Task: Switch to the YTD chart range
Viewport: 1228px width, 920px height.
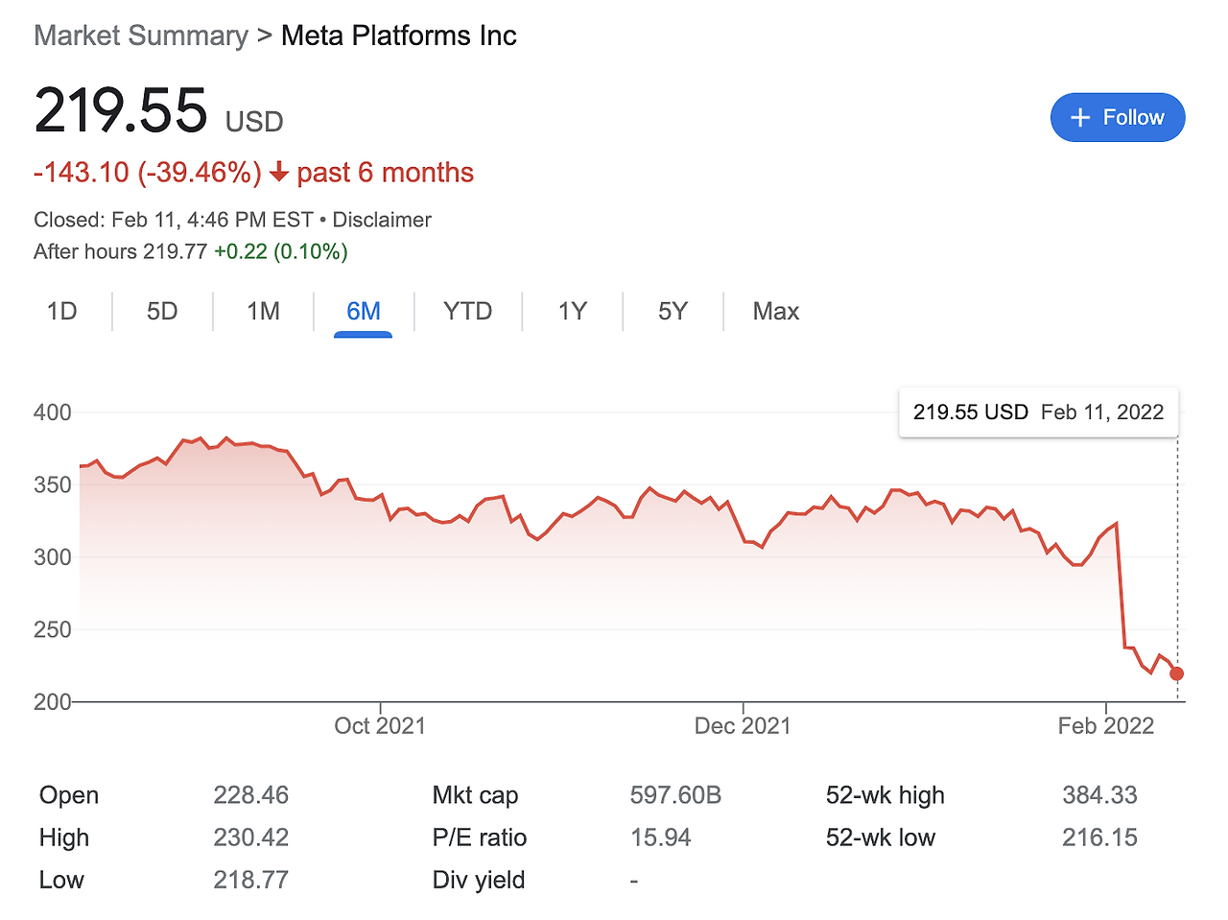Action: [467, 312]
